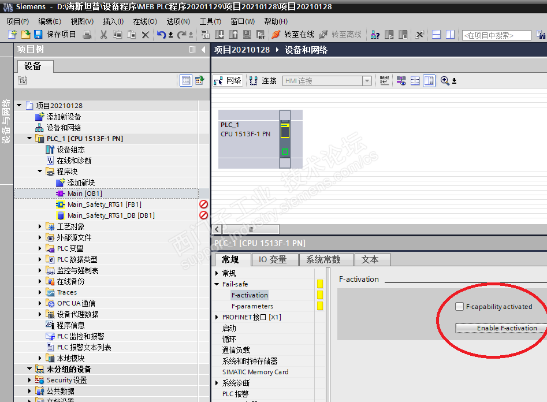
Task: Open the zoom level dropdown arrow
Action: click(454, 81)
